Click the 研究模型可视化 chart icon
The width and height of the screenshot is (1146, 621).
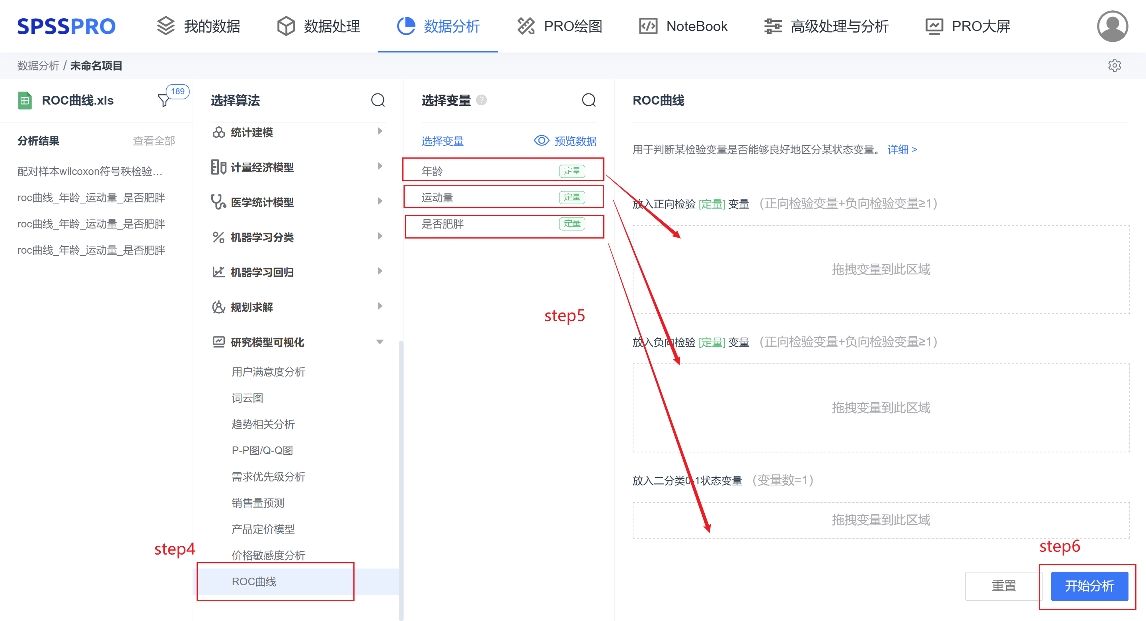[x=218, y=342]
